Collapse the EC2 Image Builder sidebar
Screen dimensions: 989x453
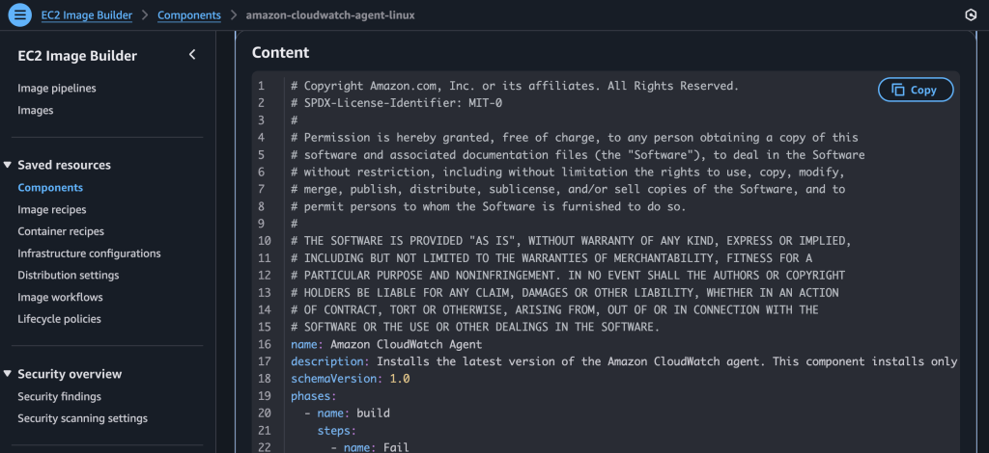[x=192, y=55]
